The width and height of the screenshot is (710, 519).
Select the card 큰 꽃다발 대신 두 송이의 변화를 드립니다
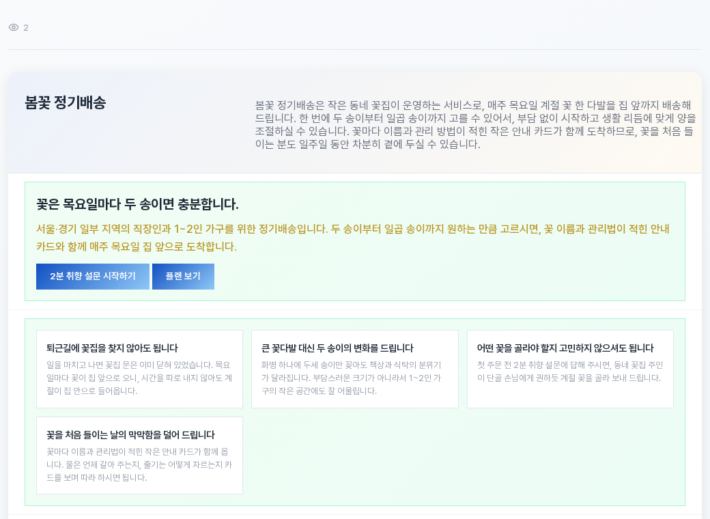355,369
